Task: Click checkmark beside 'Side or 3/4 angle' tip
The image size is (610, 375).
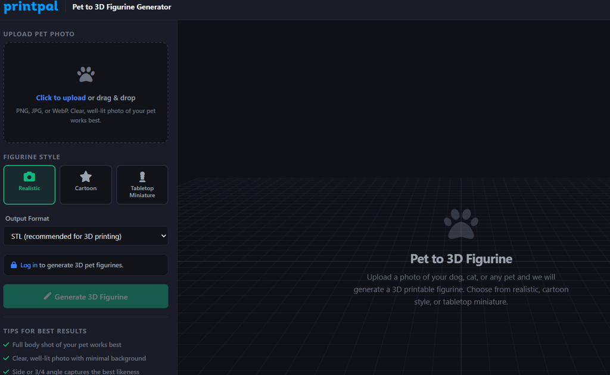Action: tap(6, 371)
